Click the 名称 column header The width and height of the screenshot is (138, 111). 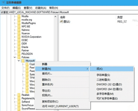point(63,17)
